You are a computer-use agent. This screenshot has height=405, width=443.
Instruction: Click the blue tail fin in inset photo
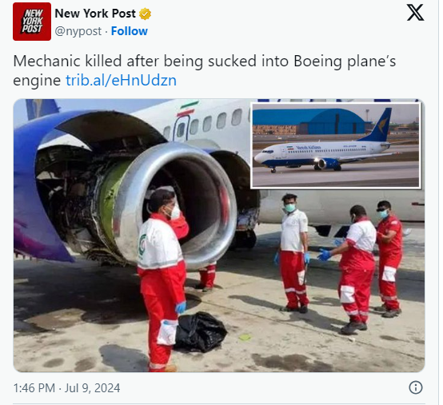pyautogui.click(x=378, y=125)
